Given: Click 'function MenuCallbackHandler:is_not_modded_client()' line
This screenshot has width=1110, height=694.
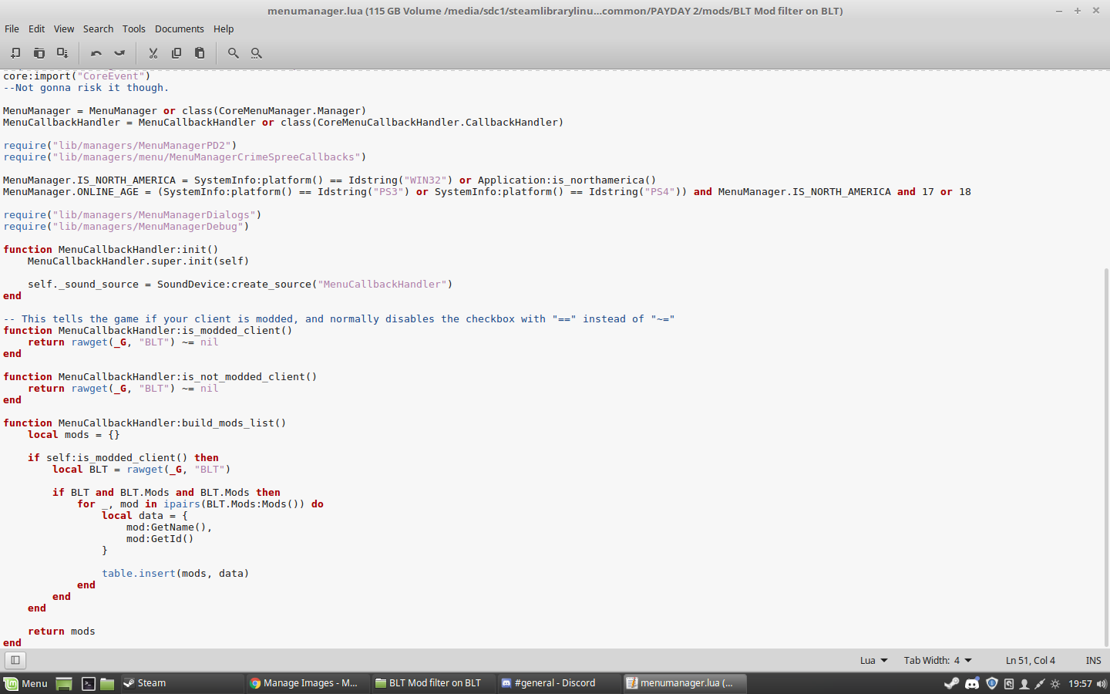Looking at the screenshot, I should coord(160,377).
